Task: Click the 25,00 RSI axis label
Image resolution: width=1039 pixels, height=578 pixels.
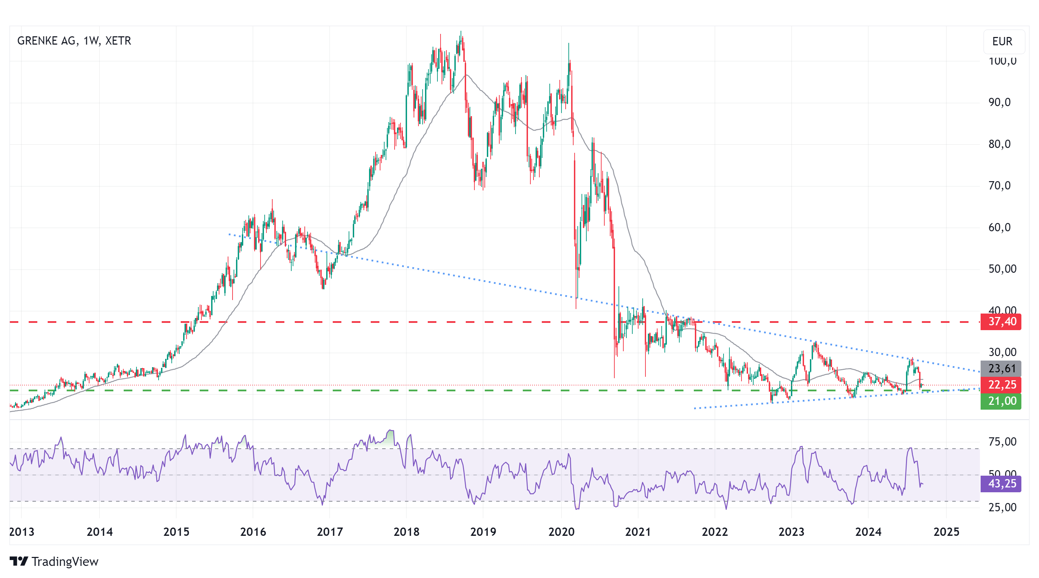Action: pyautogui.click(x=1002, y=508)
